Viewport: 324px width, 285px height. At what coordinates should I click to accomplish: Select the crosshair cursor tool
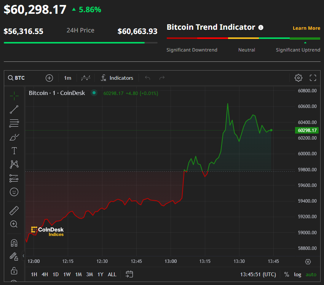(x=14, y=96)
